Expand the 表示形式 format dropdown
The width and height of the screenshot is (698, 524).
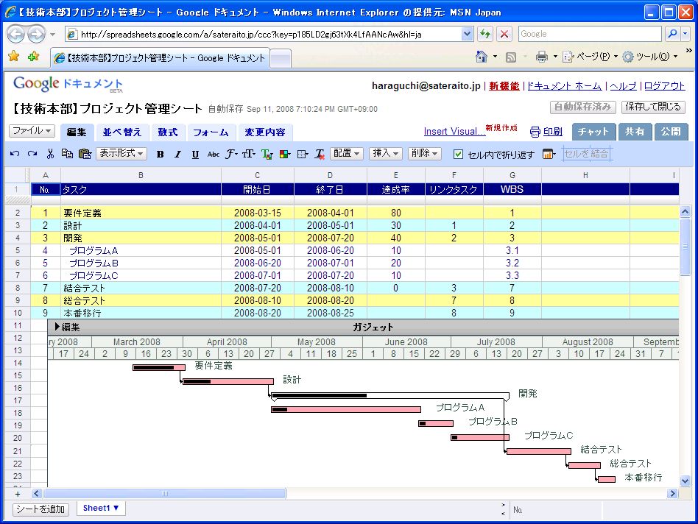(121, 154)
